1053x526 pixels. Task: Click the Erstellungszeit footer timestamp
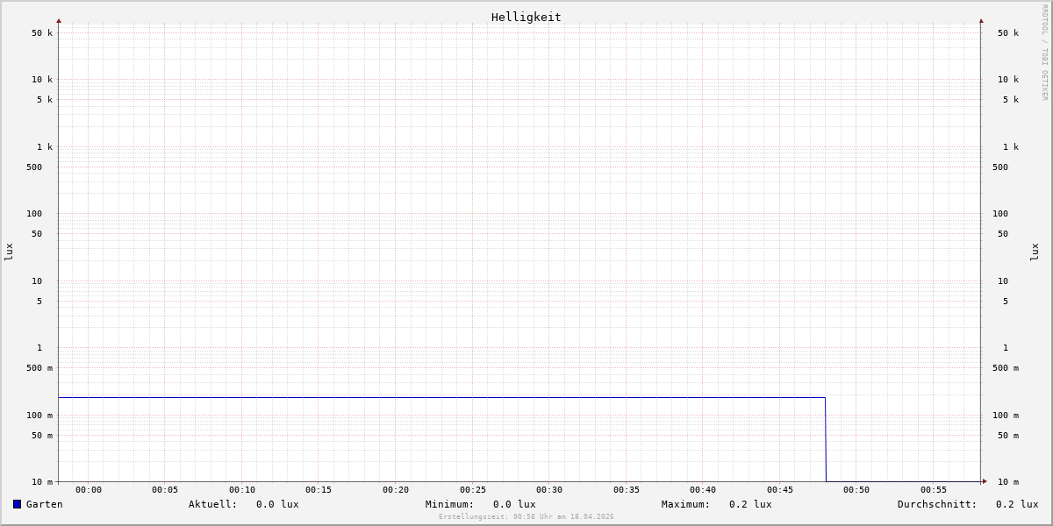point(526,517)
